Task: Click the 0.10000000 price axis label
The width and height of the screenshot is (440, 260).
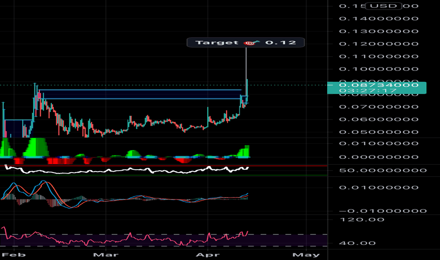Action: (379, 69)
